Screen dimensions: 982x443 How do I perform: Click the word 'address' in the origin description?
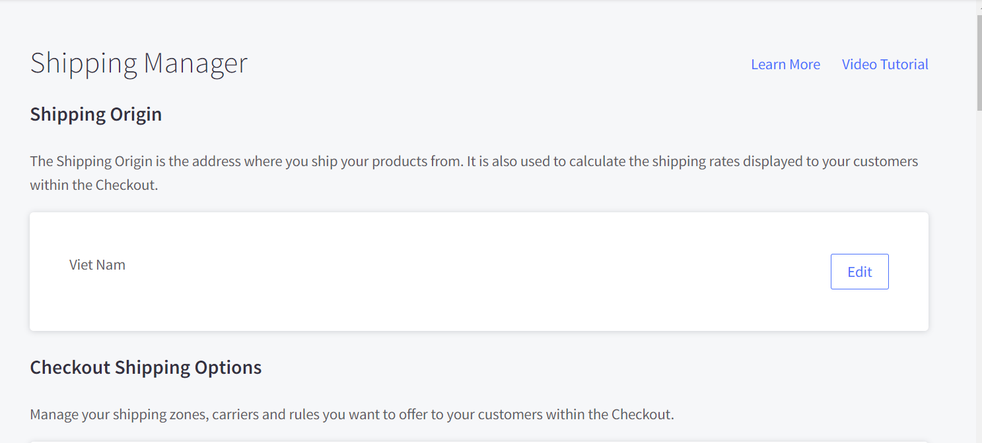point(218,162)
